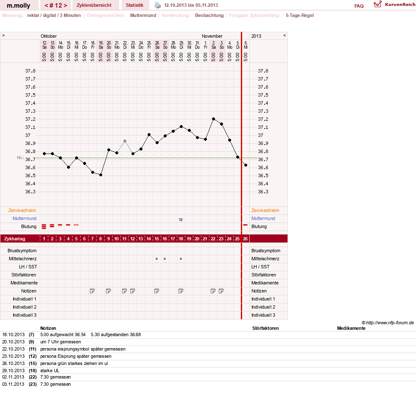Open note icon on cycle day 7

[x=92, y=291]
